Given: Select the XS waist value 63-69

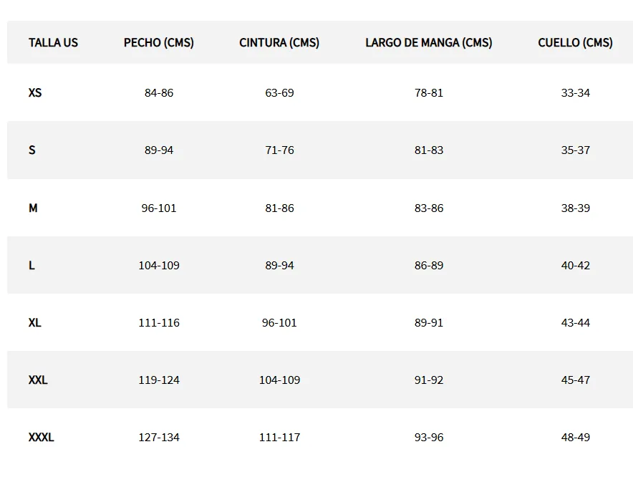Looking at the screenshot, I should 279,93.
